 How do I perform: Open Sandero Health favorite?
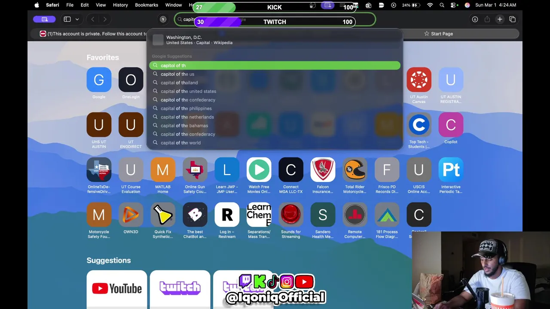[x=323, y=215]
